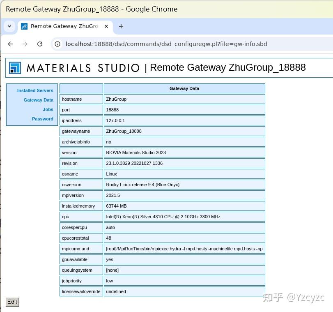Open the Jobs page
The image size is (333, 312).
pos(48,109)
